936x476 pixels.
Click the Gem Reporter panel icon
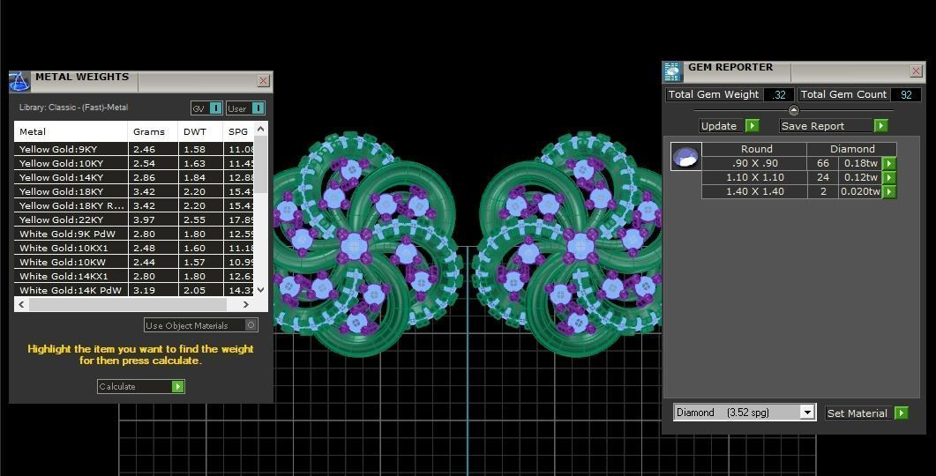(673, 71)
